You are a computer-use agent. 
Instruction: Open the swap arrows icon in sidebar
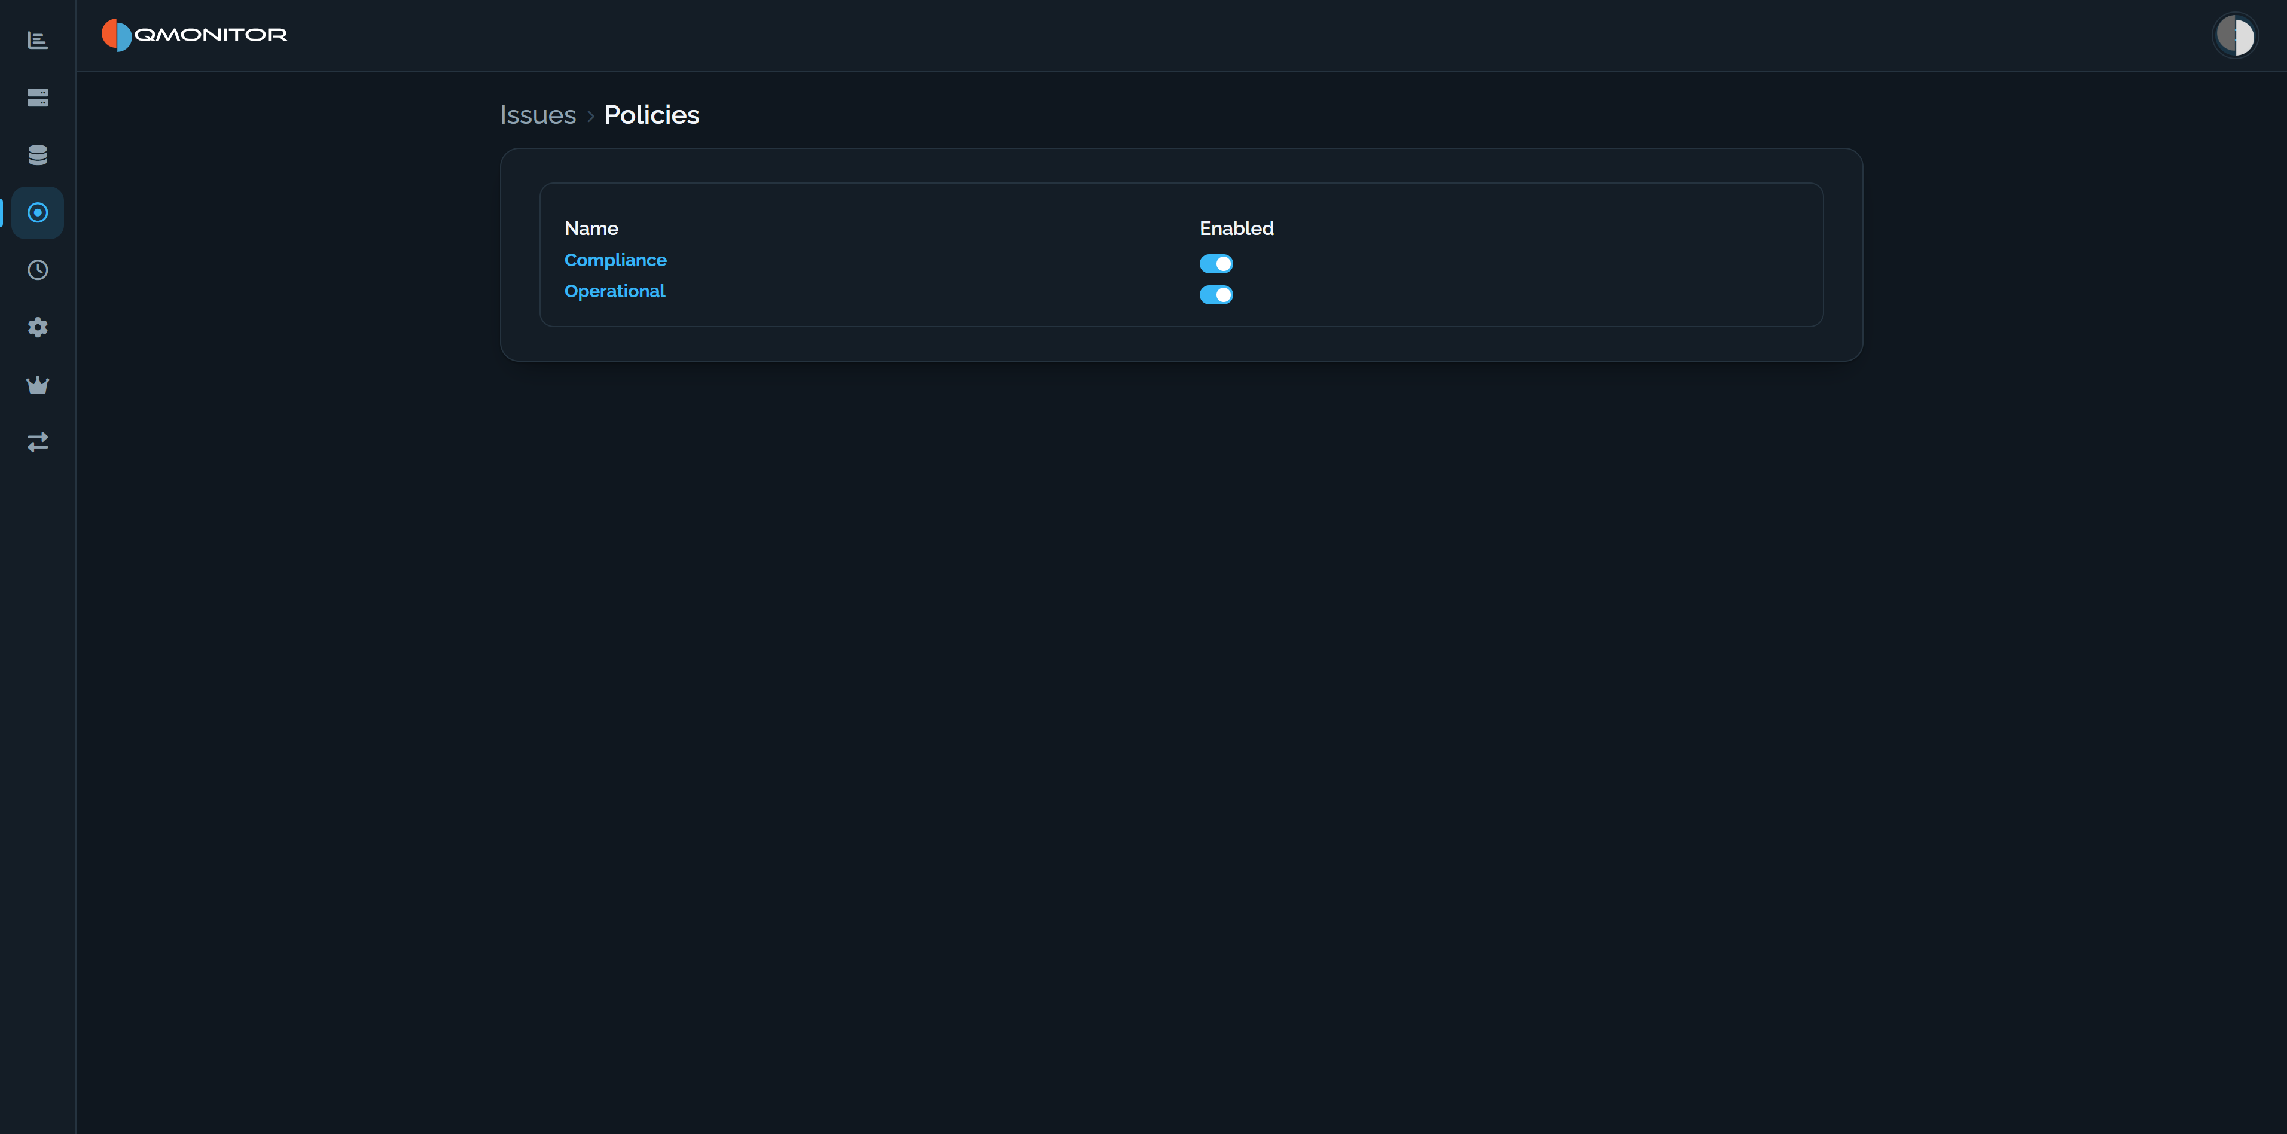click(x=37, y=441)
